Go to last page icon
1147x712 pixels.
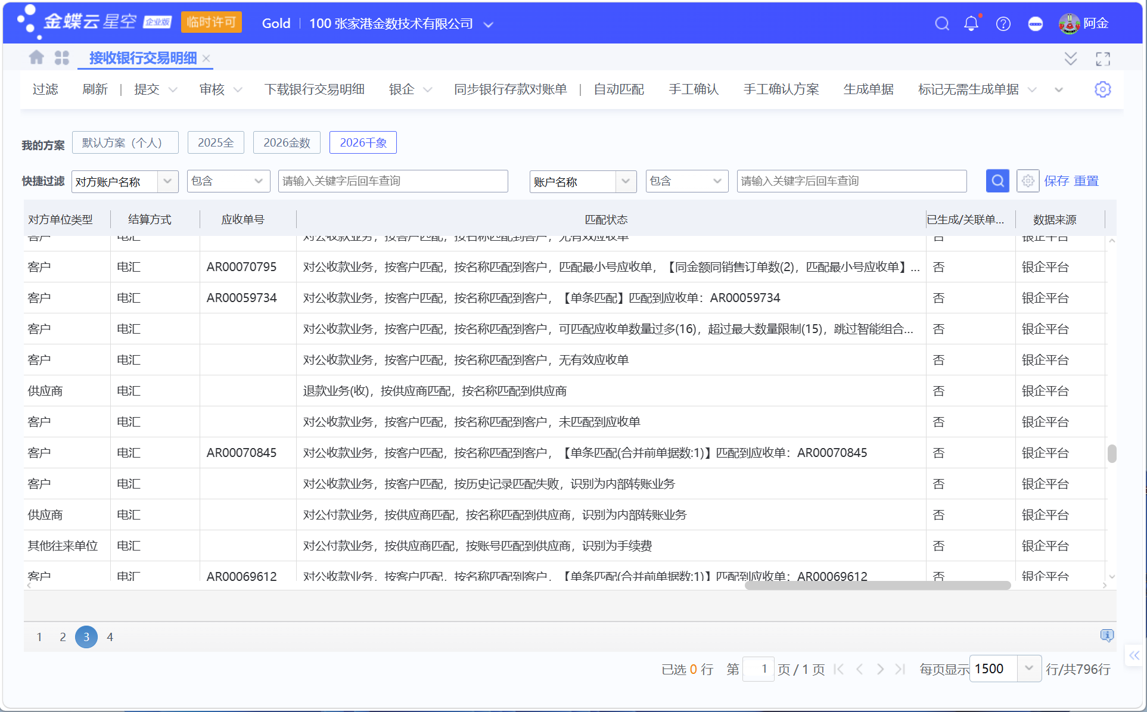(900, 669)
